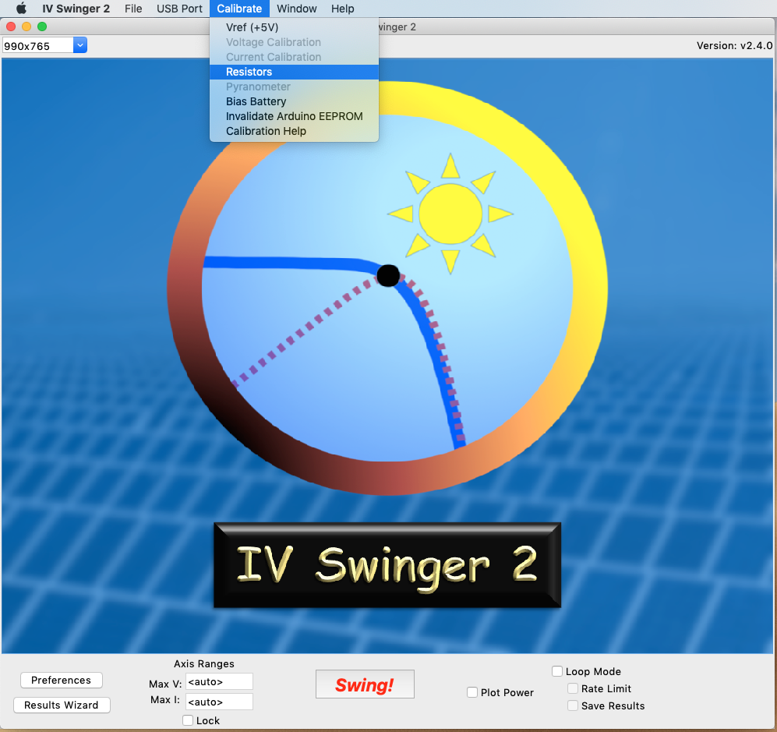Click the 990x765 size text field
Image resolution: width=777 pixels, height=732 pixels.
pyautogui.click(x=38, y=45)
